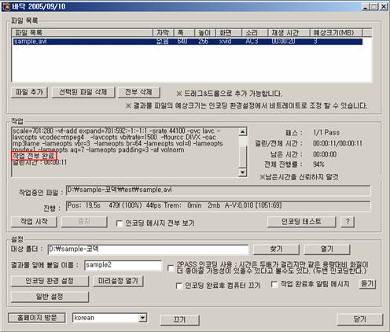
Task: Click the 파일 목록 column header
Action: (83, 33)
